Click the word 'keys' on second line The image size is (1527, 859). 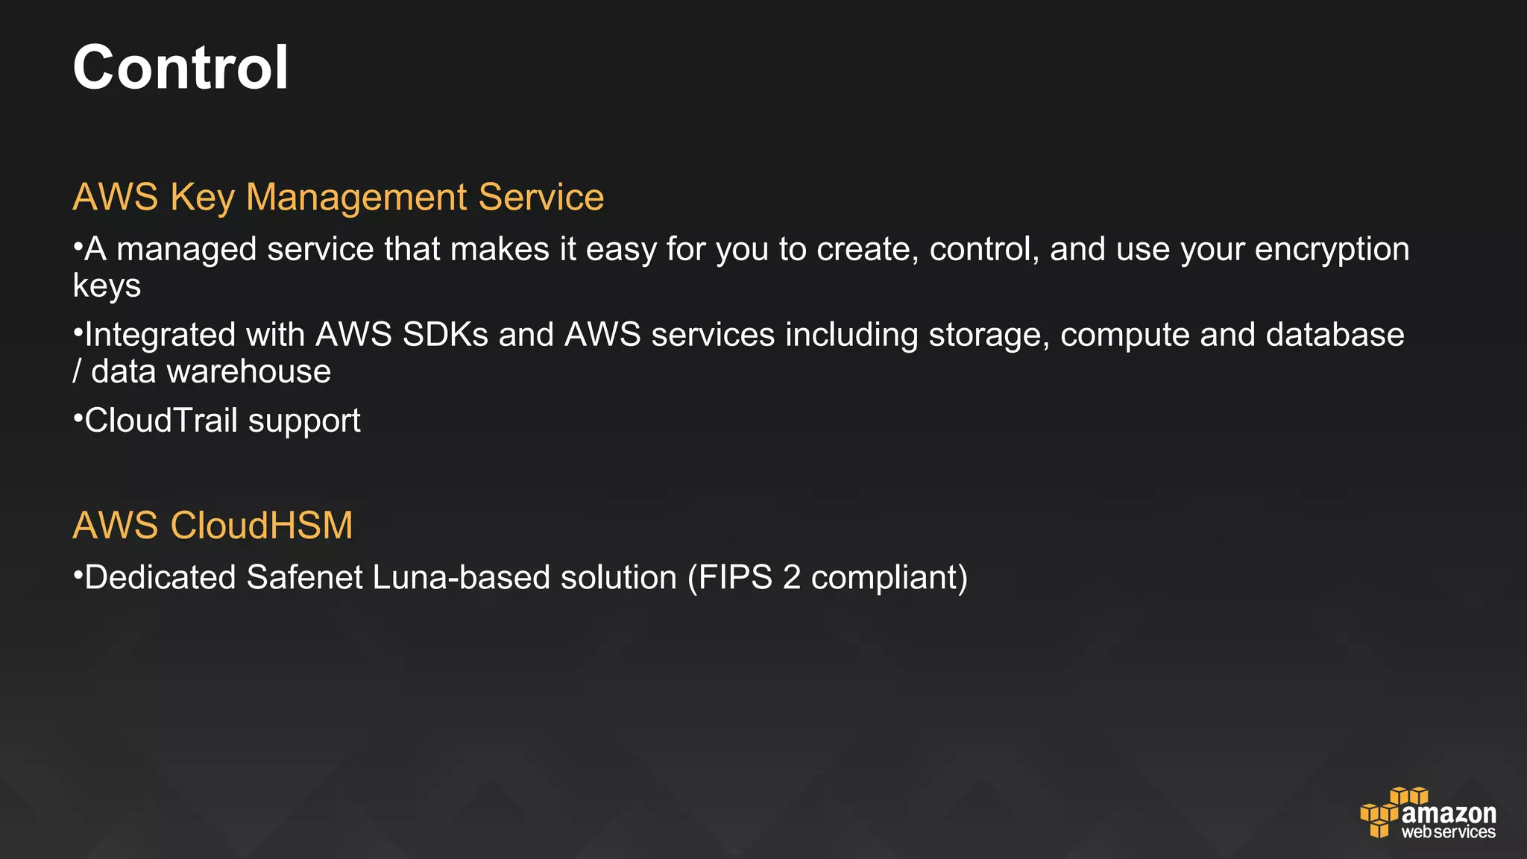[107, 286]
